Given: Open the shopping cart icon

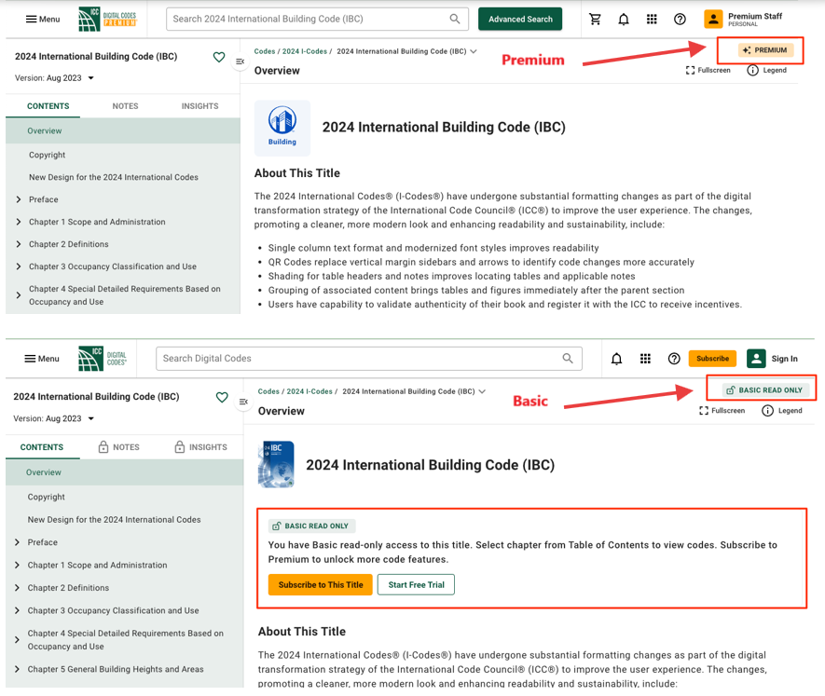Looking at the screenshot, I should click(x=595, y=20).
